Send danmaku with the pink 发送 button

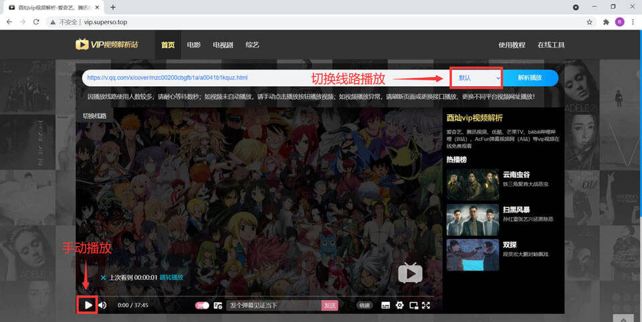pos(330,305)
